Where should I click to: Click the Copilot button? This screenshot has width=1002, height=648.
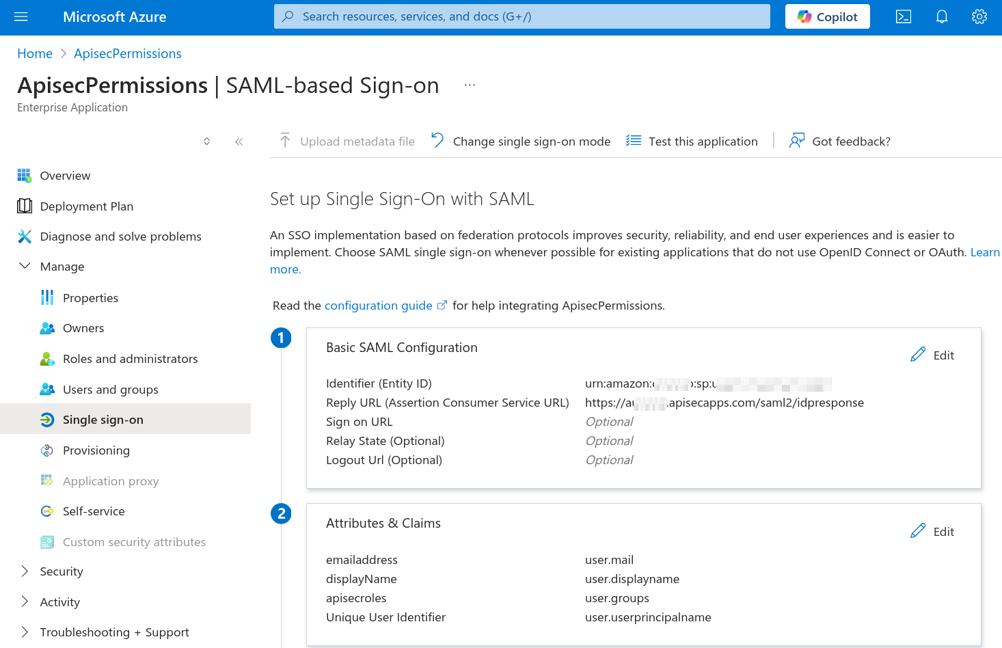pos(827,16)
